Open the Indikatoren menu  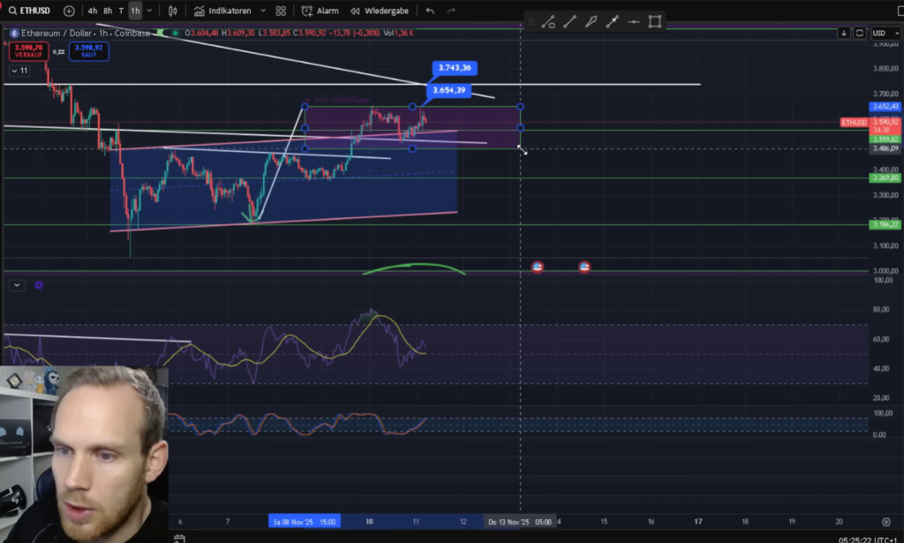[x=223, y=11]
